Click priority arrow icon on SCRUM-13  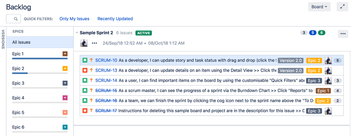[91, 70]
